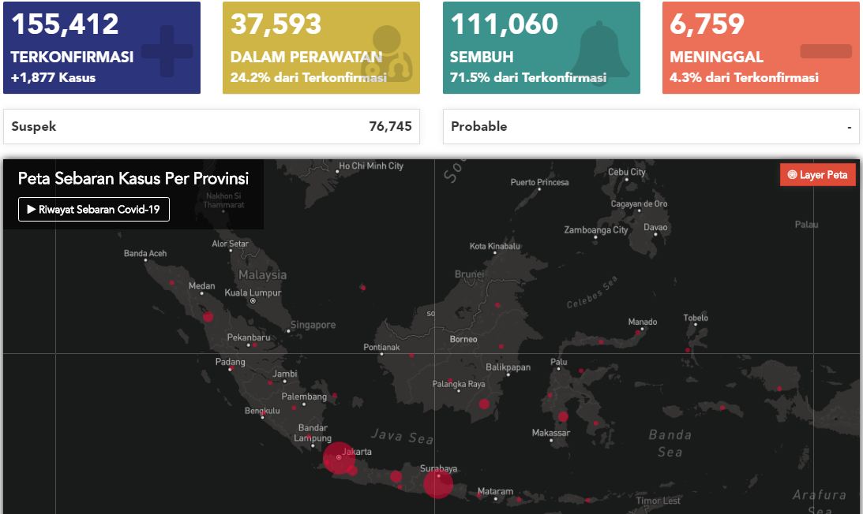The height and width of the screenshot is (514, 863).
Task: Open the Probable statistics row
Action: [x=651, y=126]
